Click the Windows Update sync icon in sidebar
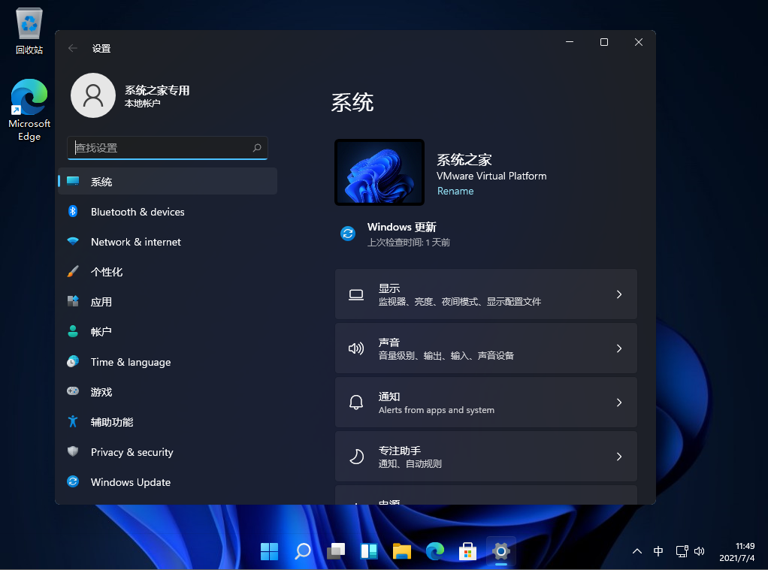This screenshot has height=570, width=768. point(73,482)
